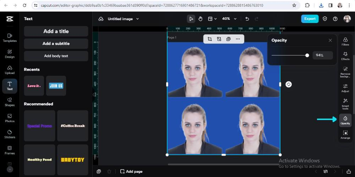Click the replace image icon in floating toolbar
Viewport: 355px width, 177px height.
pos(219,39)
